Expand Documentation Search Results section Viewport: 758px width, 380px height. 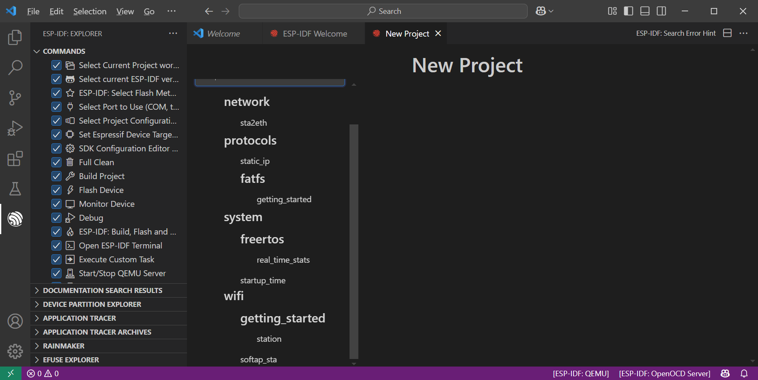point(109,290)
